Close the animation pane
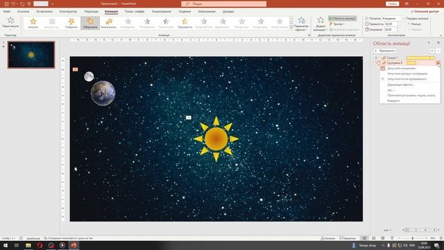 coord(438,43)
